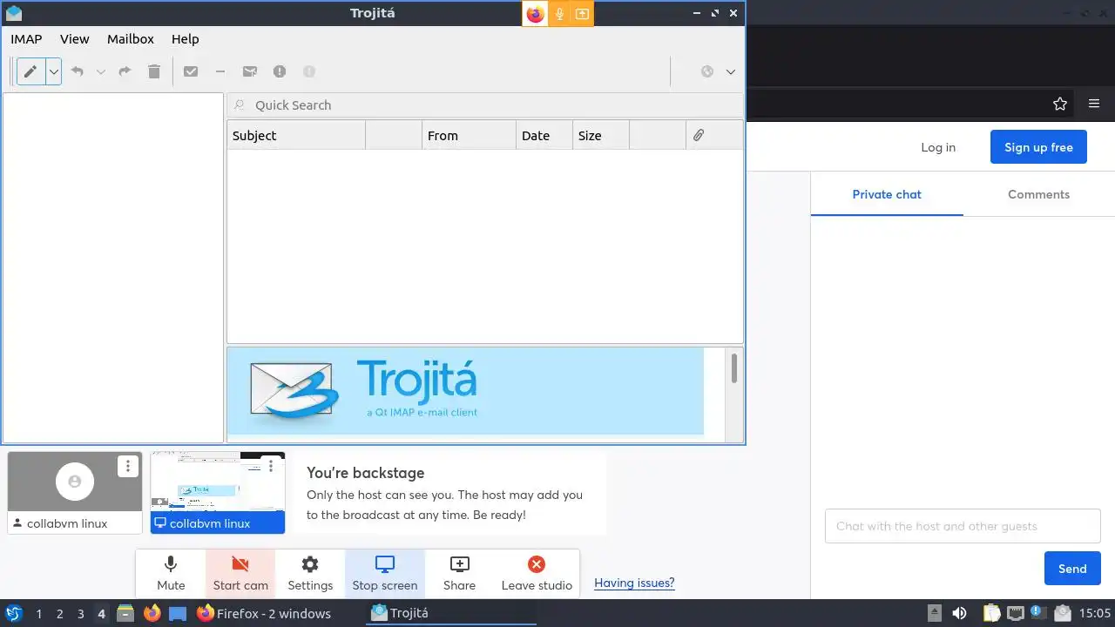The height and width of the screenshot is (627, 1115).
Task: Open the Help menu
Action: 186,38
